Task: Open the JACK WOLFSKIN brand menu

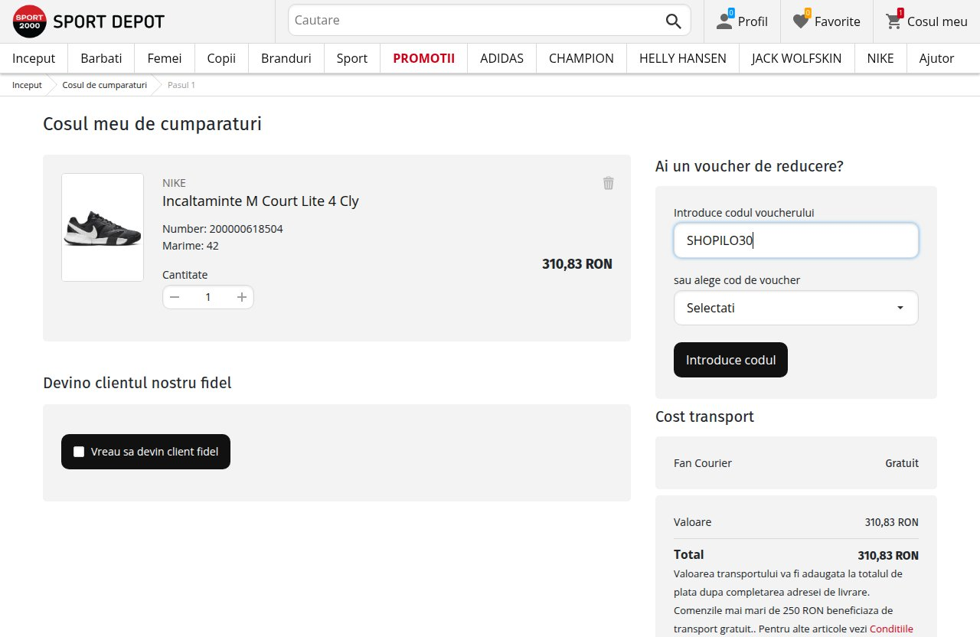Action: [x=796, y=58]
